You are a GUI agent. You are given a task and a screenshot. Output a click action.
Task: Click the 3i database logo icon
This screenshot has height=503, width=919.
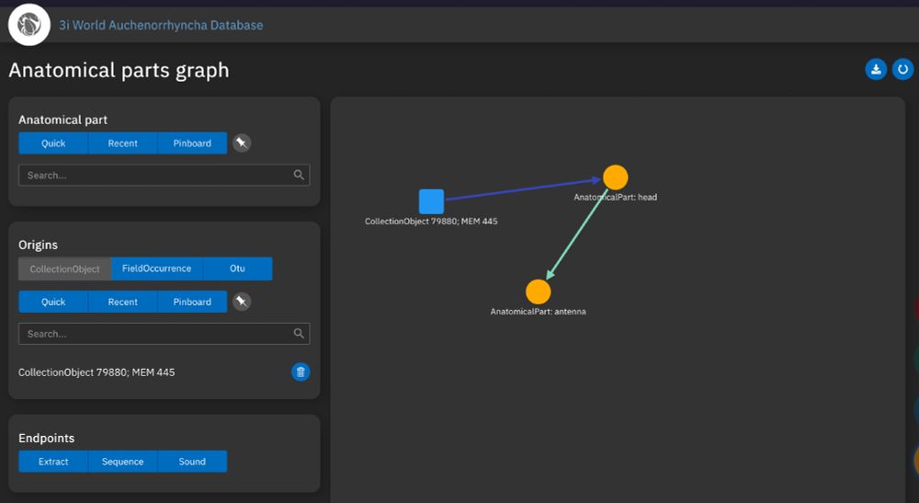[x=28, y=25]
